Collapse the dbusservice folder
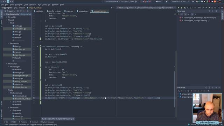Image resolution: width=224 pixels, height=126 pixels. point(9,93)
